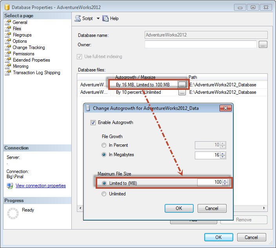
Task: Click the Path column header
Action: click(x=227, y=77)
